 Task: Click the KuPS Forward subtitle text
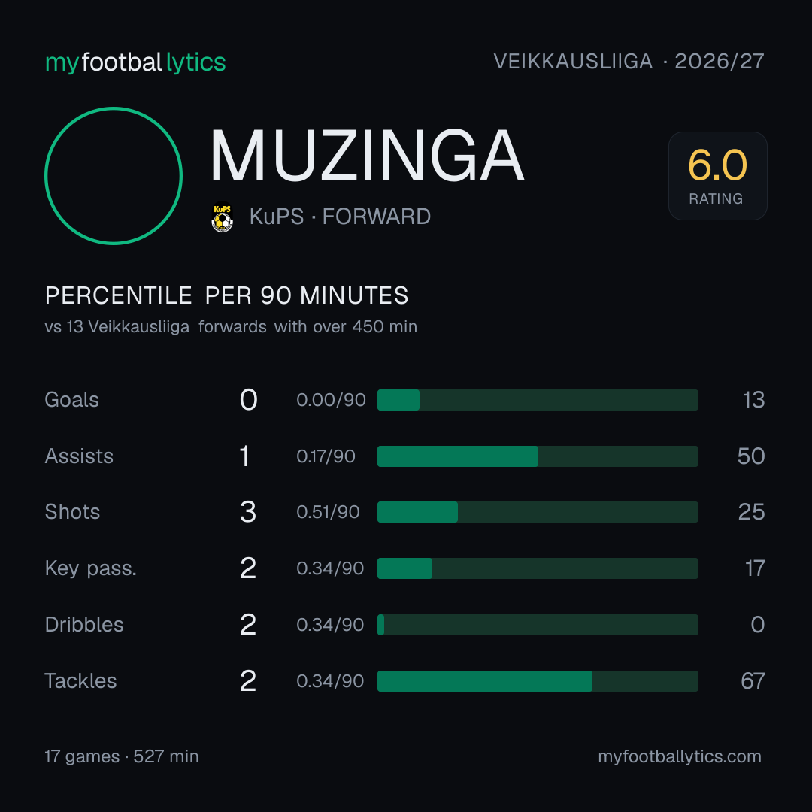(x=340, y=217)
